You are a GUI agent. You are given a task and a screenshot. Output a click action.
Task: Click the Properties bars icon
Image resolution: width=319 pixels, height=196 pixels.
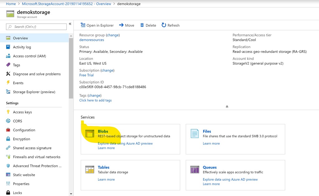pyautogui.click(x=8, y=184)
